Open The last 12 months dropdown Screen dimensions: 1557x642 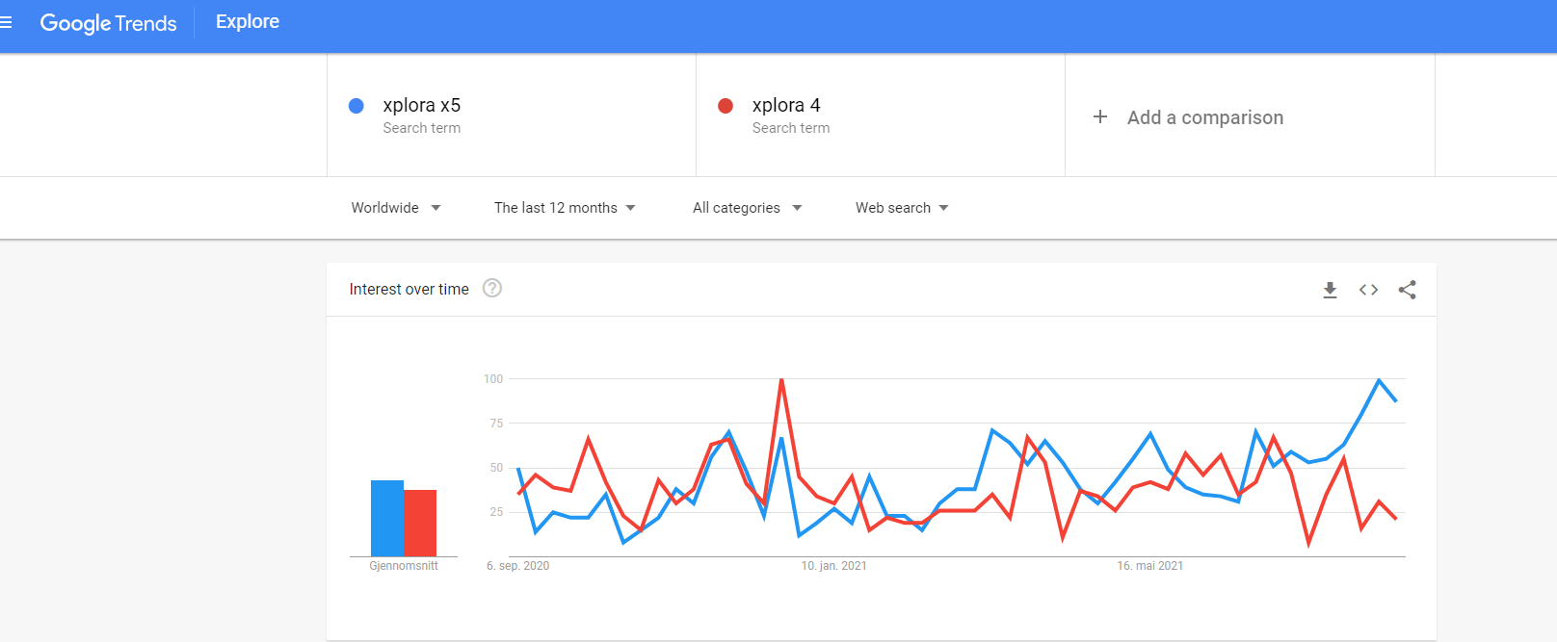(x=565, y=208)
